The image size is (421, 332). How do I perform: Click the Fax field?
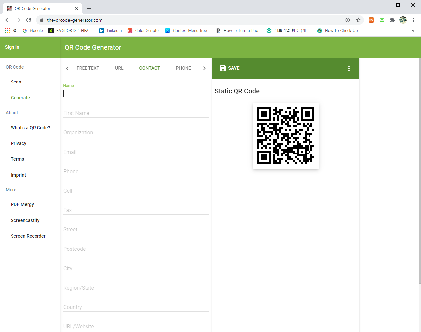pos(136,210)
